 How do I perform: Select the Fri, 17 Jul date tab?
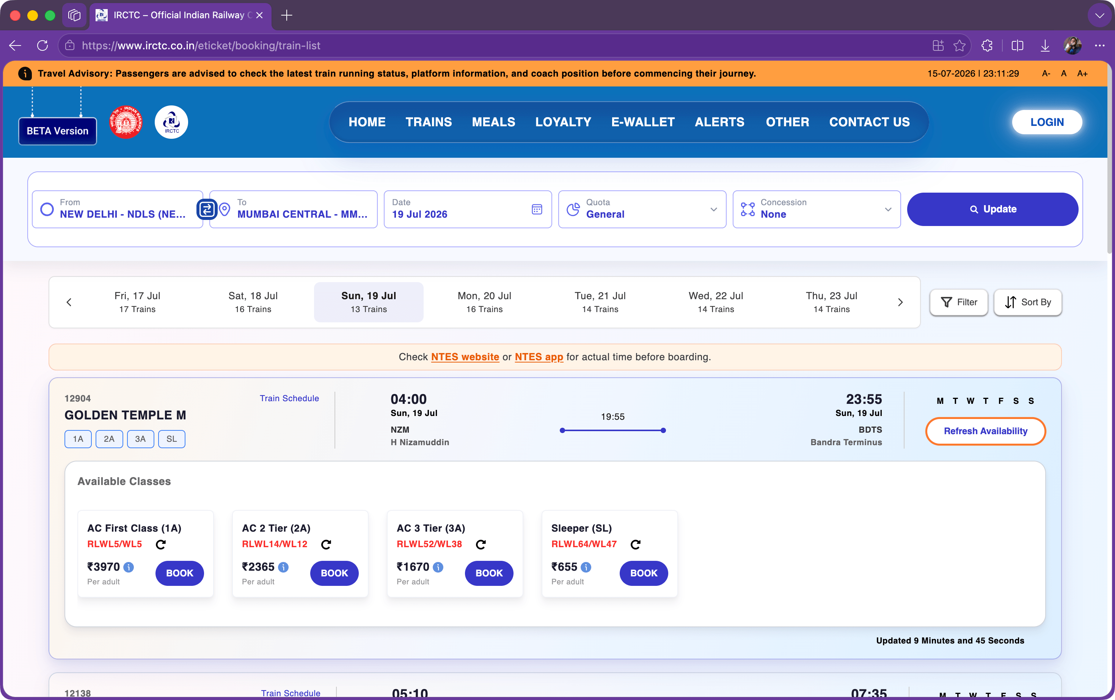pos(138,302)
